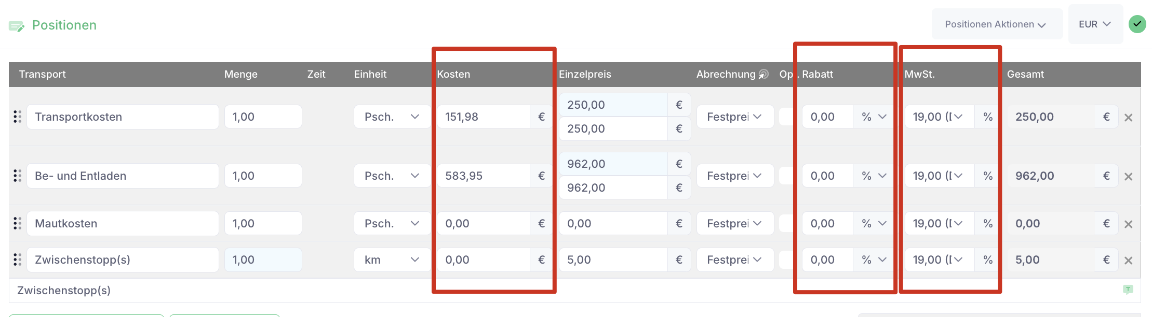
Task: Click the green text icon in description field
Action: coord(1128,290)
